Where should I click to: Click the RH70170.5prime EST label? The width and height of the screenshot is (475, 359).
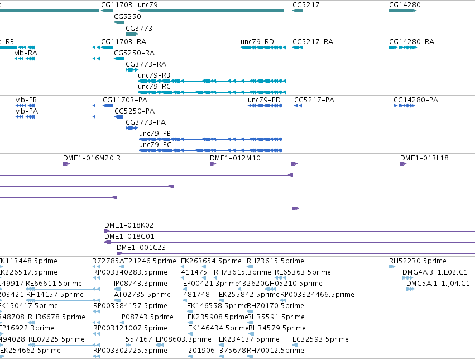pos(275,306)
